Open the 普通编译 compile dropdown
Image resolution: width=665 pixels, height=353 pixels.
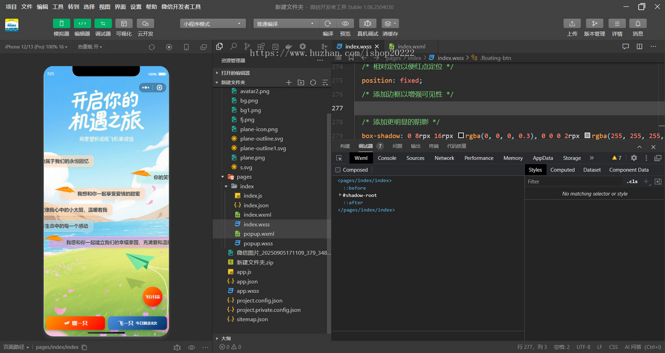[286, 24]
